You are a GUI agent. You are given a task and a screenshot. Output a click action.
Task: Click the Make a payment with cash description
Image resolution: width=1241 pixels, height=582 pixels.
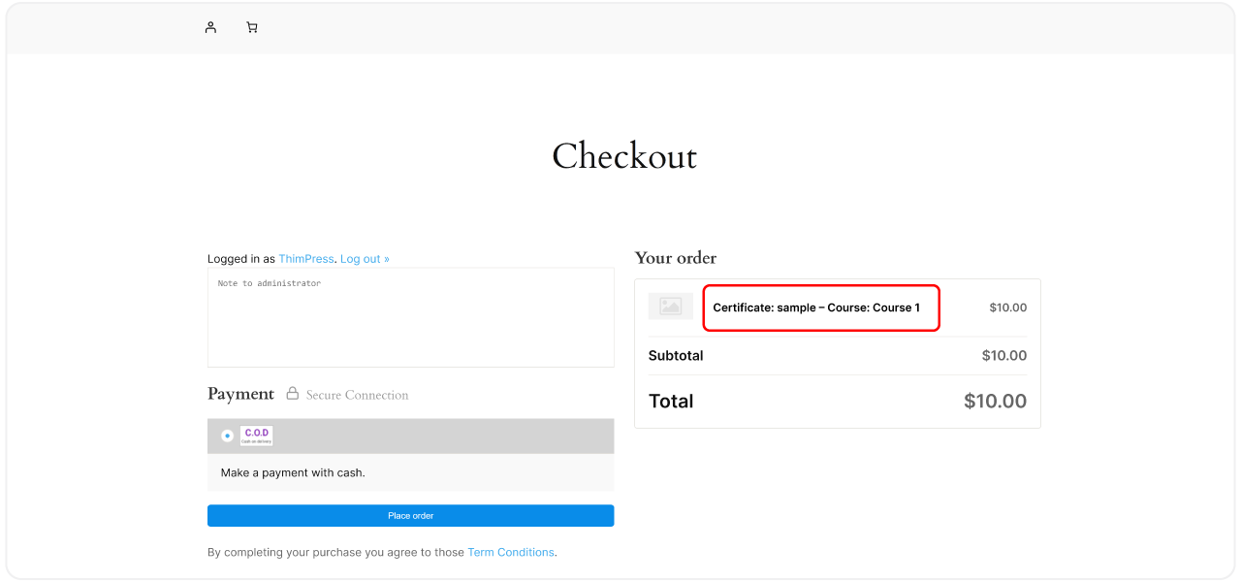(293, 472)
